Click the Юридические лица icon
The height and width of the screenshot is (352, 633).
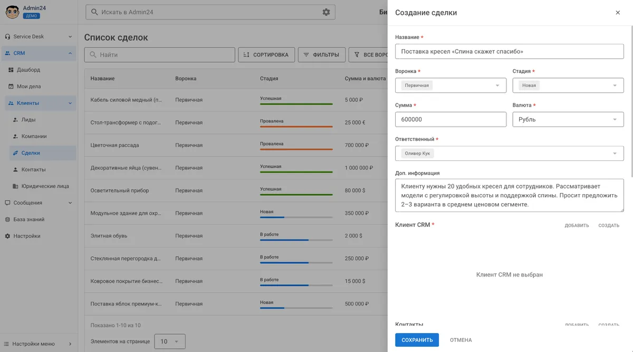16,186
